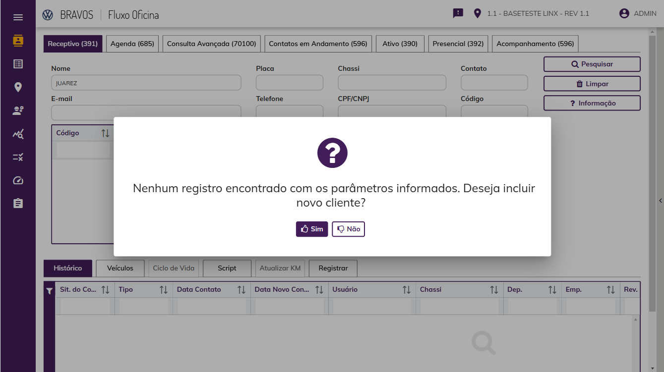Viewport: 664px width, 372px height.
Task: Click the Placa input field
Action: coord(290,83)
